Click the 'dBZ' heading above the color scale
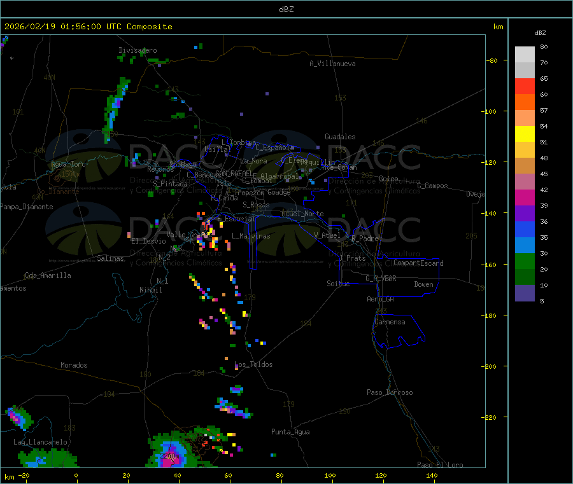573x484 pixels. 540,33
